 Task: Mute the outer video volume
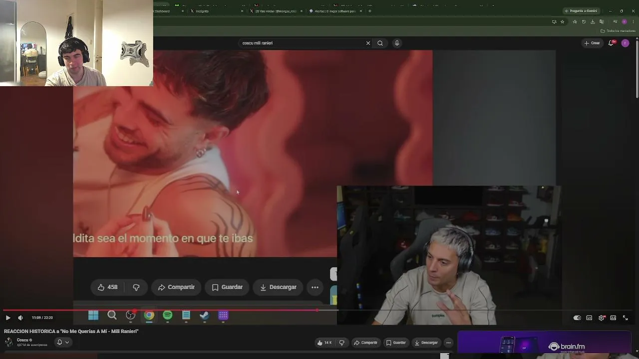[x=20, y=318]
